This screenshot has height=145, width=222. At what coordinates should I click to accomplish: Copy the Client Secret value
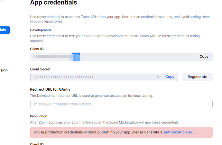[x=170, y=77]
